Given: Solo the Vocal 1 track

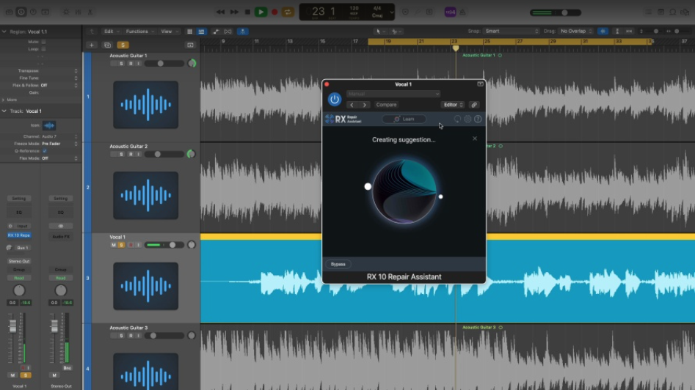Looking at the screenshot, I should coord(122,245).
